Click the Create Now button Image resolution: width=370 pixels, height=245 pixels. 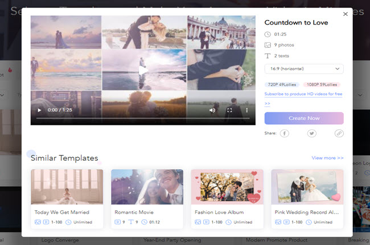[x=304, y=118]
